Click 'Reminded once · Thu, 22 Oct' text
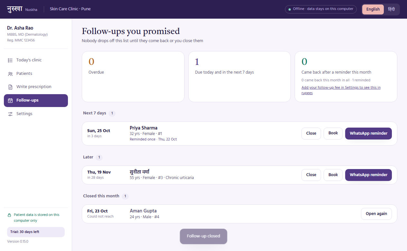Image resolution: width=407 pixels, height=251 pixels. pyautogui.click(x=153, y=139)
